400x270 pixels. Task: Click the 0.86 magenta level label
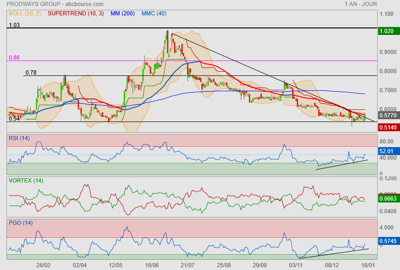14,58
